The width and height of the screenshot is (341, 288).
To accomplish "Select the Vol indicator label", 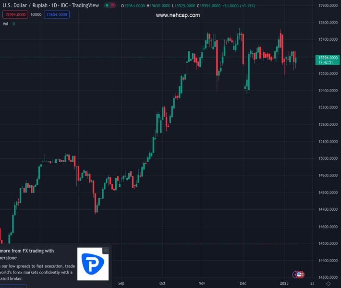I will tap(5, 24).
